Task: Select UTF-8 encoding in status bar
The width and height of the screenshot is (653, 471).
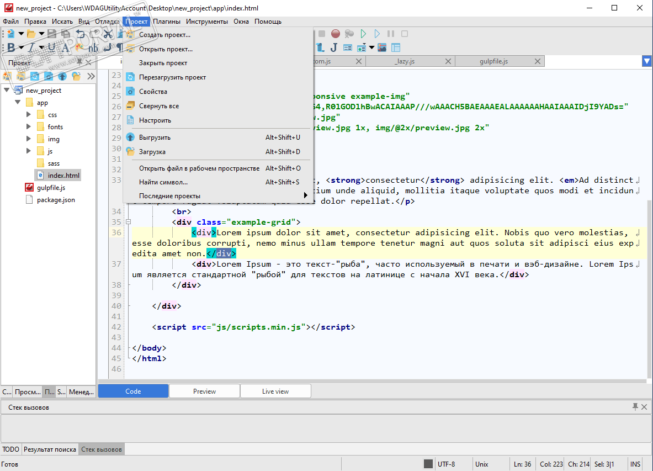Action: click(x=446, y=464)
